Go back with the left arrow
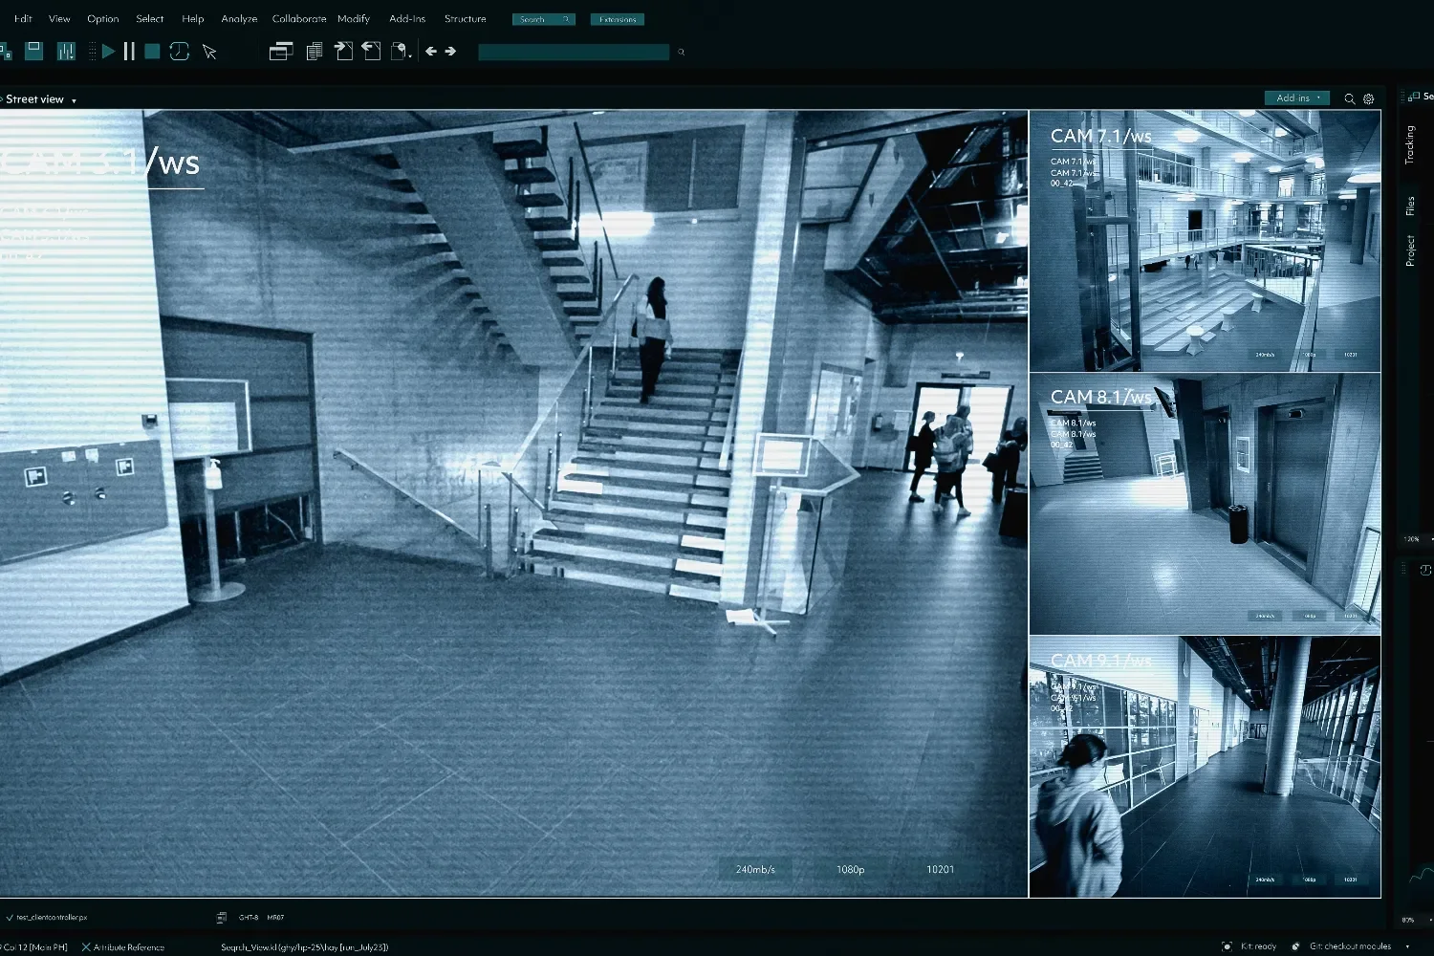This screenshot has height=956, width=1434. click(431, 52)
